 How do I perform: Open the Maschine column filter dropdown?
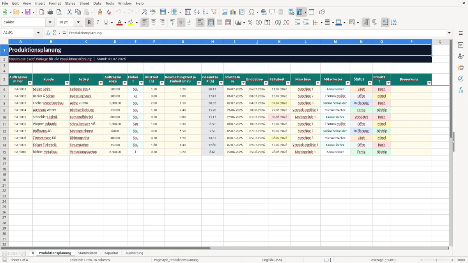(317, 83)
